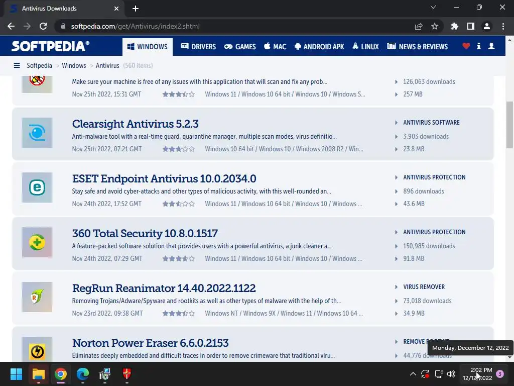Open the share page icon in address bar
Screen dimensions: 514x386
tap(419, 26)
